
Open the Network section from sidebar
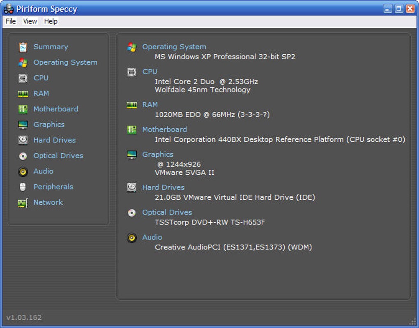pyautogui.click(x=48, y=202)
